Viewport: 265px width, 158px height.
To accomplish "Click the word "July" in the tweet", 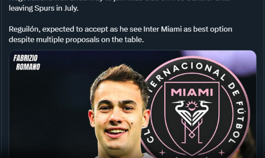I will [70, 8].
